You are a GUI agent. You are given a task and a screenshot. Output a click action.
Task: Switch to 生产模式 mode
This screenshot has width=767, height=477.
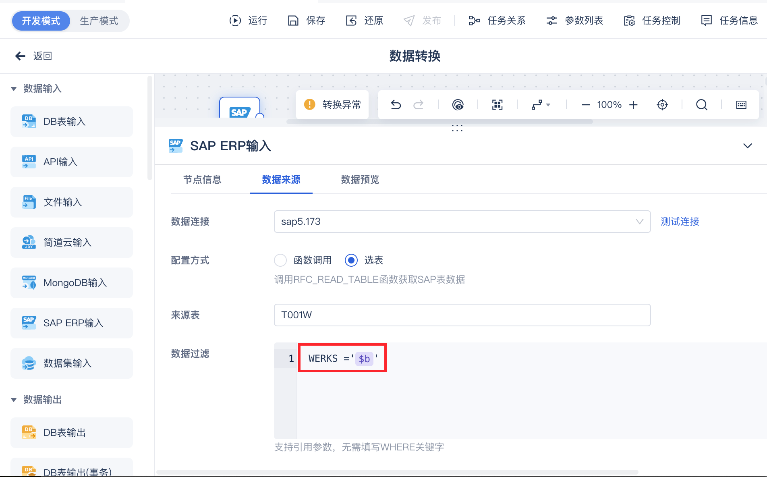coord(99,21)
